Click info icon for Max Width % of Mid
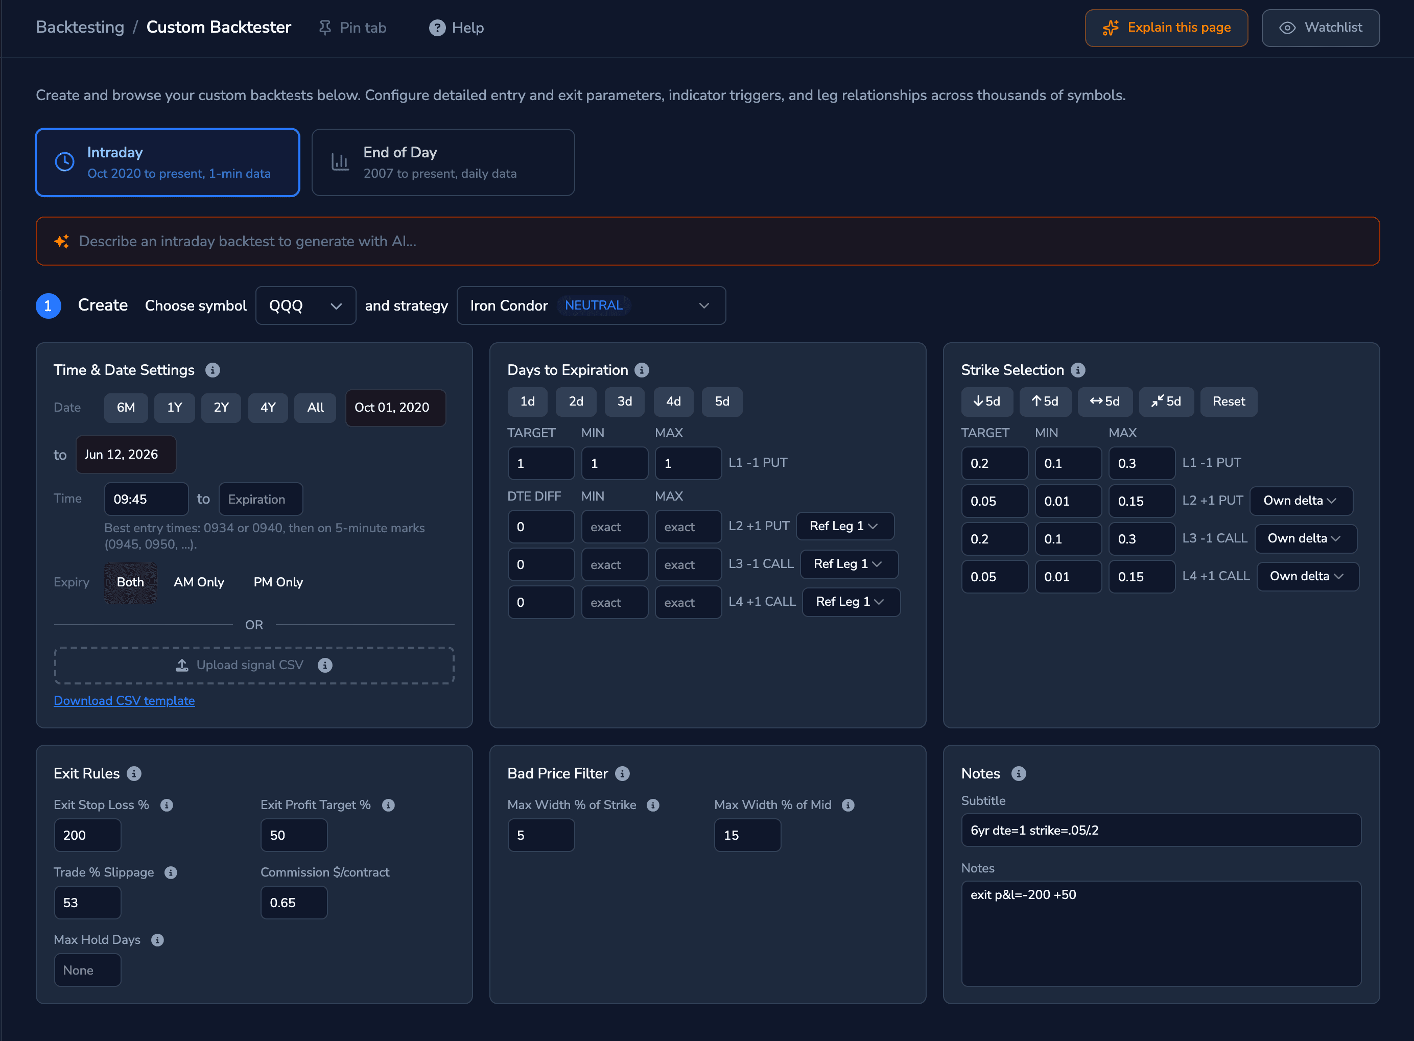This screenshot has height=1041, width=1414. [848, 805]
